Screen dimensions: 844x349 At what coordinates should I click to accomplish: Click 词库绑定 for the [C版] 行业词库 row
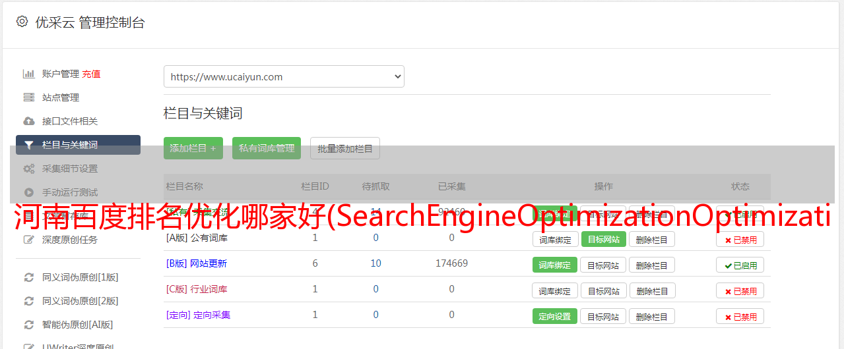click(x=555, y=291)
